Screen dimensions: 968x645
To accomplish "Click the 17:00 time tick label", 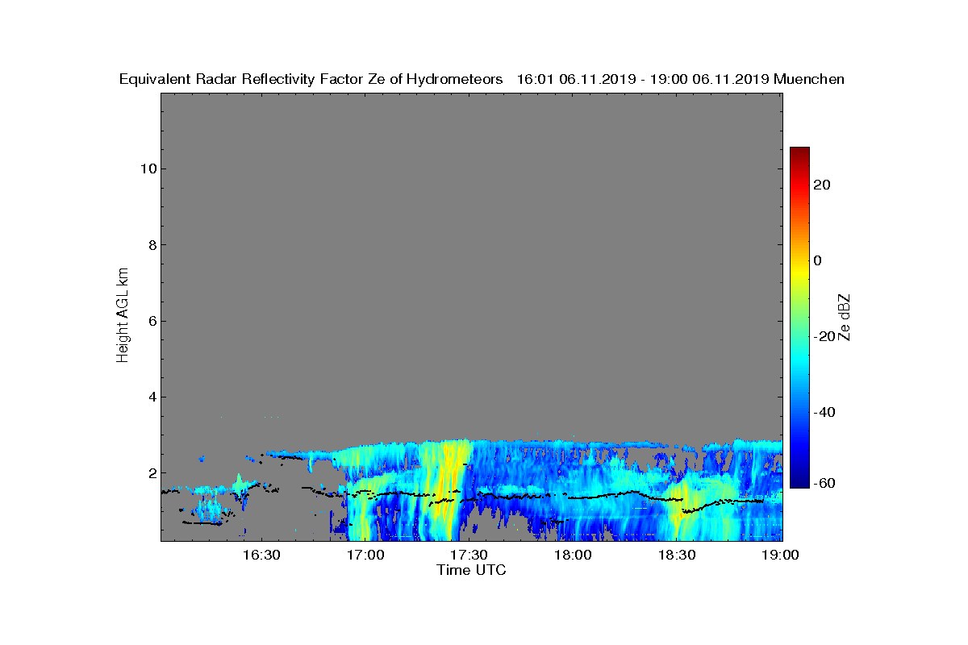I will pos(365,556).
